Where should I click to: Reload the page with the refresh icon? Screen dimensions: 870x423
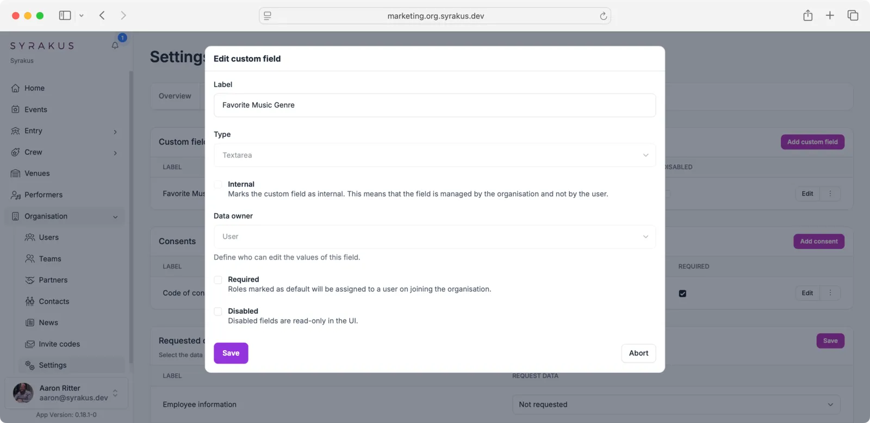pyautogui.click(x=603, y=16)
